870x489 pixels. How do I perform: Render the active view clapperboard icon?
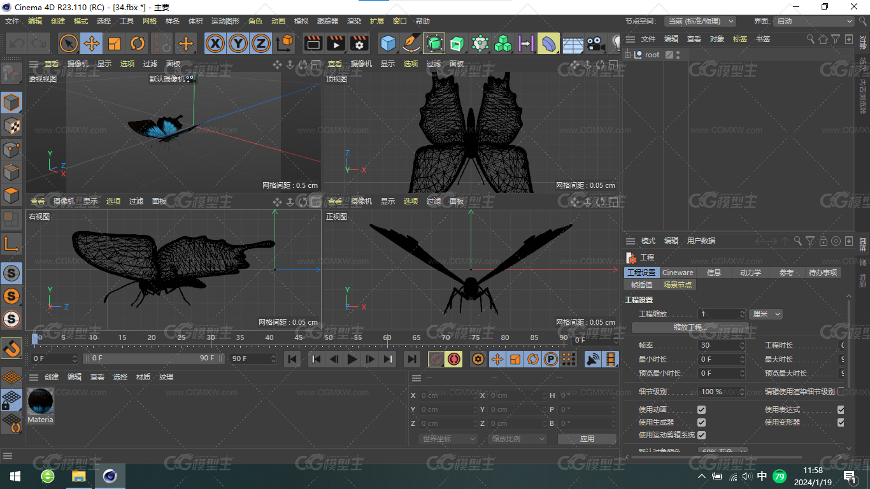tap(313, 43)
